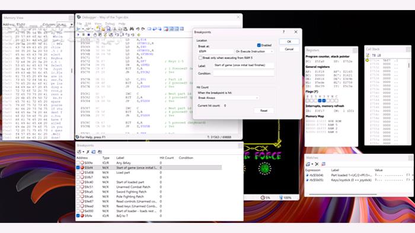Click the Watches panel horizontal scrollbar
This screenshot has width=415, height=233.
(x=343, y=195)
